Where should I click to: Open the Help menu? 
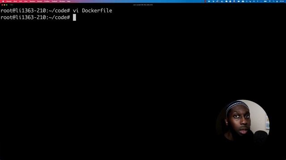pyautogui.click(x=68, y=1)
